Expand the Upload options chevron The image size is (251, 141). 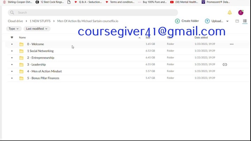[x=227, y=21]
